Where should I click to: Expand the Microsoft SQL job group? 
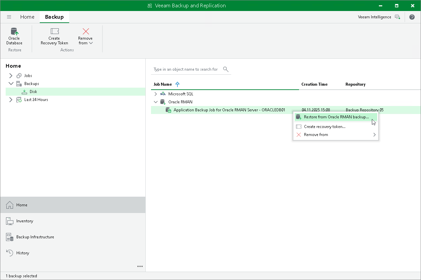[155, 94]
